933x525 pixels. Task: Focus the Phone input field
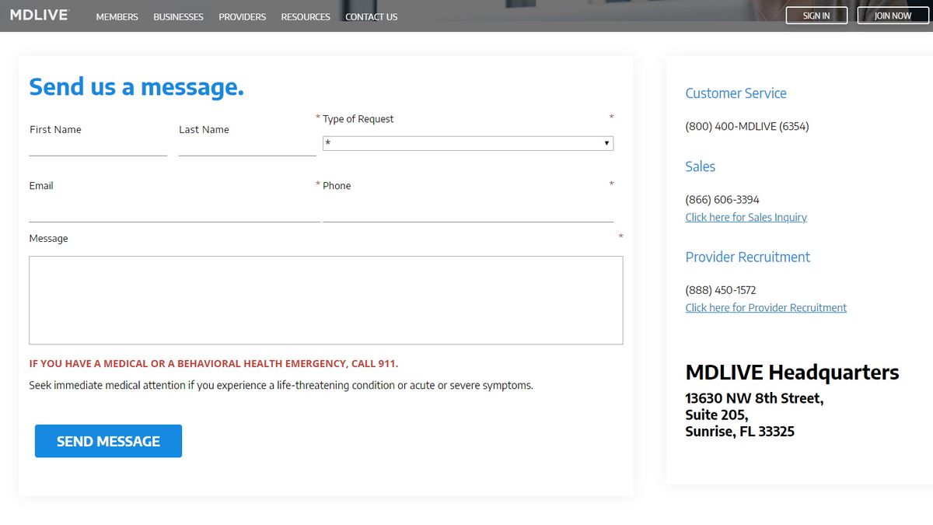coord(468,212)
